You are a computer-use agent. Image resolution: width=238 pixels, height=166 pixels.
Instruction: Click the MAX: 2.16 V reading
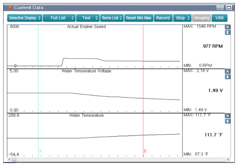tap(196, 71)
